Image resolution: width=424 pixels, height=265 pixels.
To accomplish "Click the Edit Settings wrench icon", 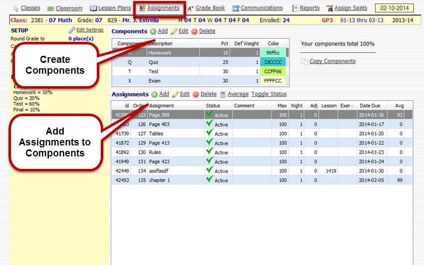I will pos(72,30).
